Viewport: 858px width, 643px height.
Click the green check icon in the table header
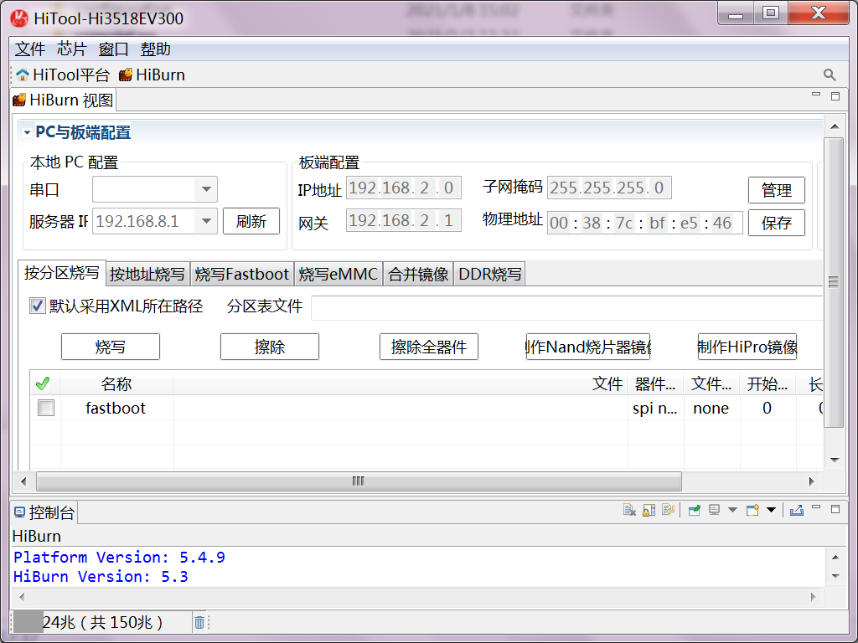pyautogui.click(x=43, y=383)
